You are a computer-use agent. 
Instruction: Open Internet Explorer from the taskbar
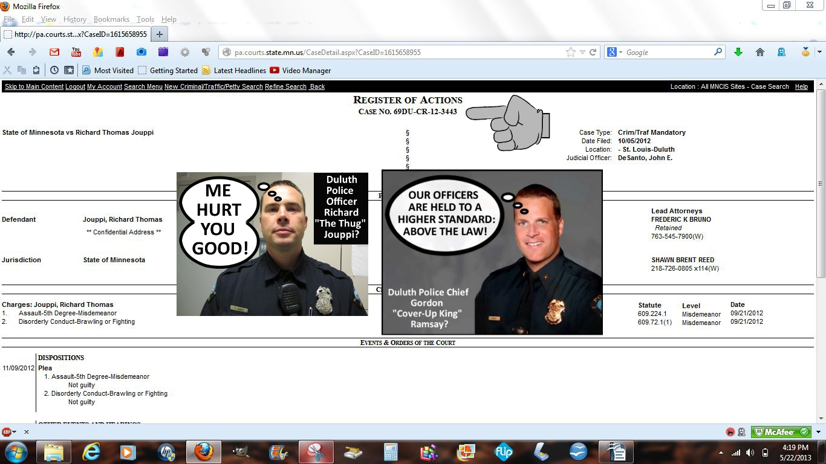[91, 452]
